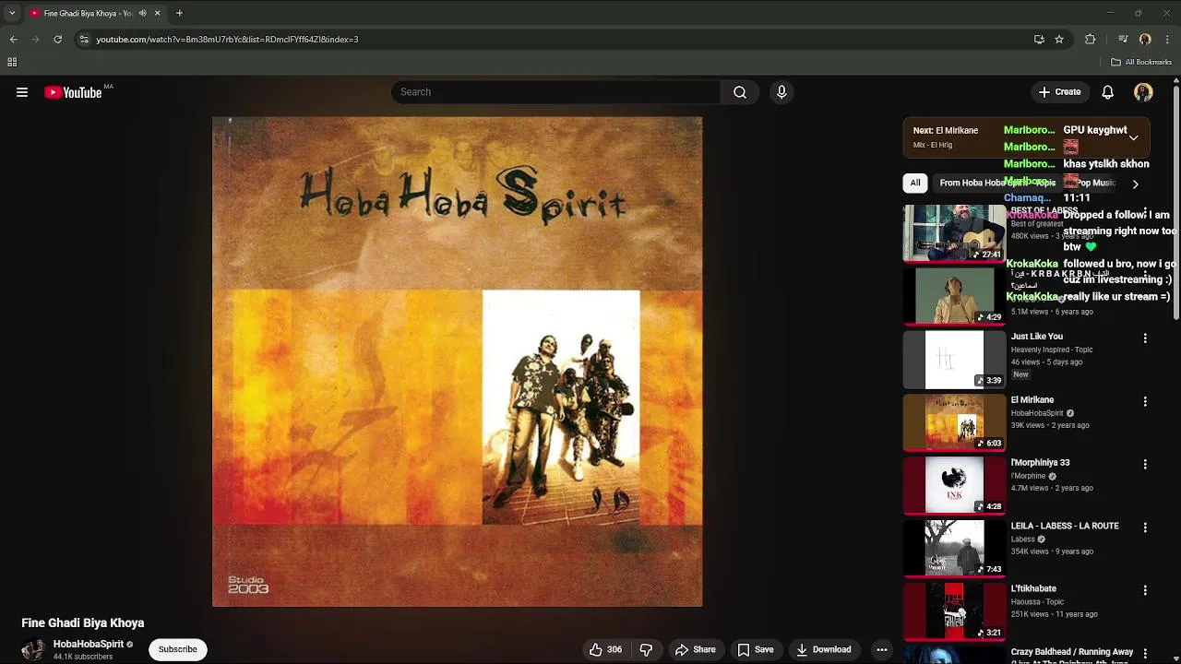
Task: Open tab search dropdown arrow
Action: 11,13
